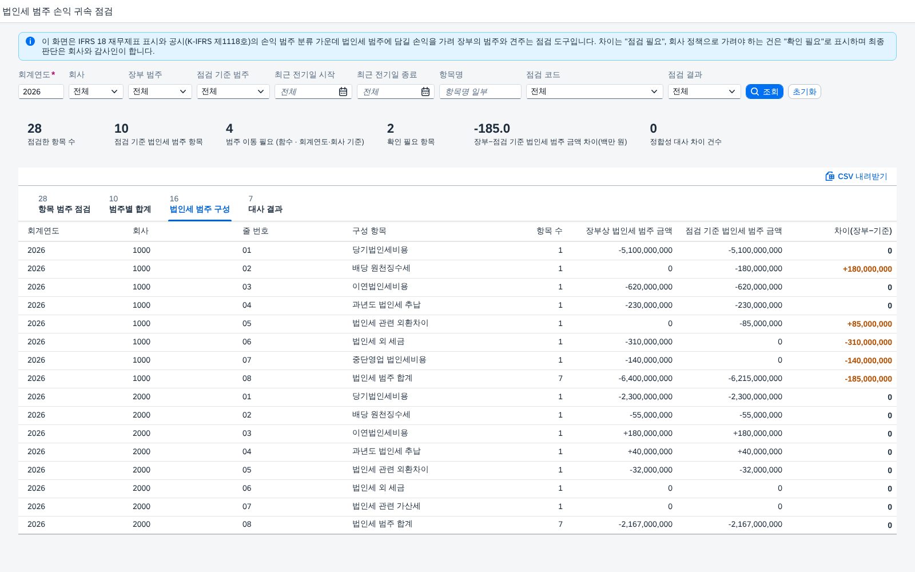This screenshot has height=572, width=915.
Task: Switch to the 범주별 합계 tab
Action: pyautogui.click(x=130, y=204)
